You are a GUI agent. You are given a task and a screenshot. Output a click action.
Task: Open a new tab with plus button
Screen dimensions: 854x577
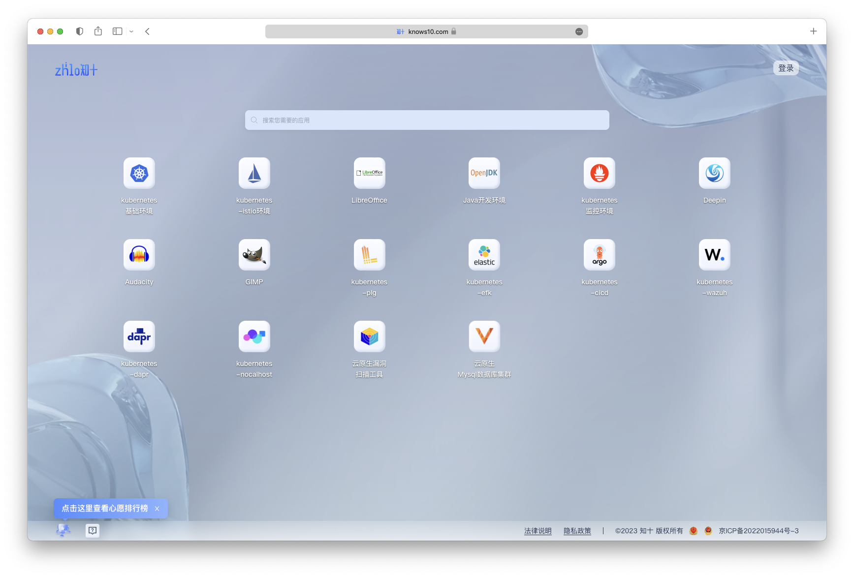click(814, 31)
